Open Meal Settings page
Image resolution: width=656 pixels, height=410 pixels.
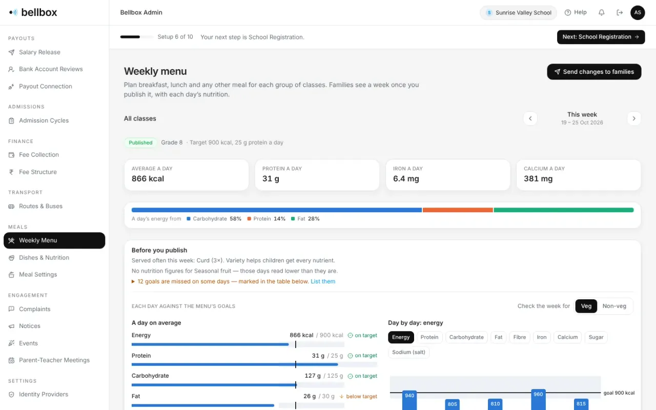54,275
